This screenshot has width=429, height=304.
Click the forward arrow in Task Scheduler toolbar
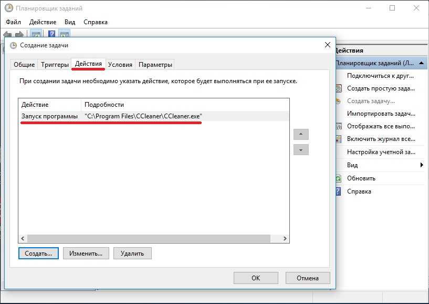(x=19, y=35)
